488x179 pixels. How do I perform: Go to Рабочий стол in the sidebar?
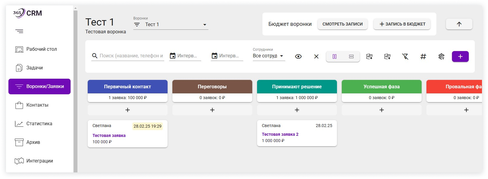pyautogui.click(x=41, y=49)
